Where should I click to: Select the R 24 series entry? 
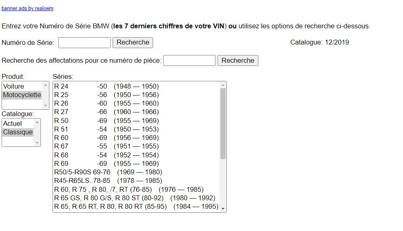point(106,86)
